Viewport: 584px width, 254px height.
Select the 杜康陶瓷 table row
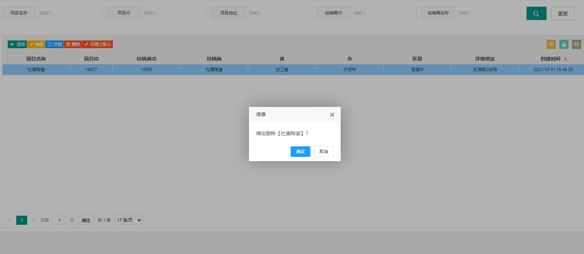click(x=293, y=70)
